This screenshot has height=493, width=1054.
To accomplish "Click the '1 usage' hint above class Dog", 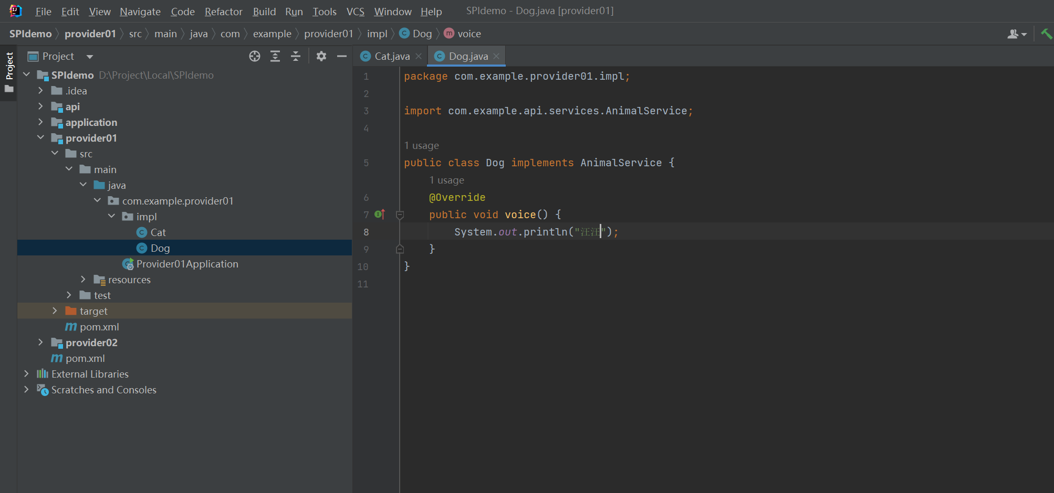I will pos(421,145).
